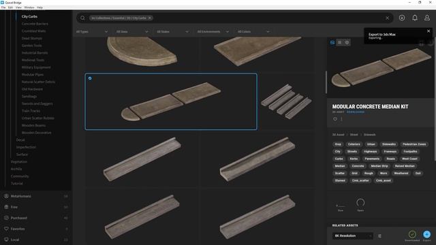Open the All Sizes filter dropdown
Screen dimensions: 436x245
click(x=132, y=32)
